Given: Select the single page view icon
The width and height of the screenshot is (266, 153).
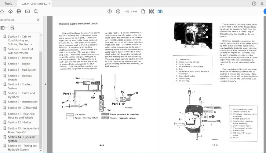Looking at the screenshot, I should 143,11.
